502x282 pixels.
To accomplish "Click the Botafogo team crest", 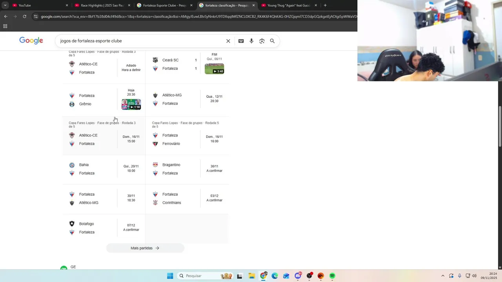I will tap(72, 224).
